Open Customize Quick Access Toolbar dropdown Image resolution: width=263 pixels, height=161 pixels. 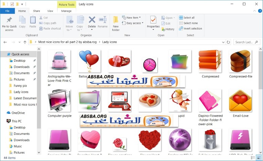click(x=22, y=4)
